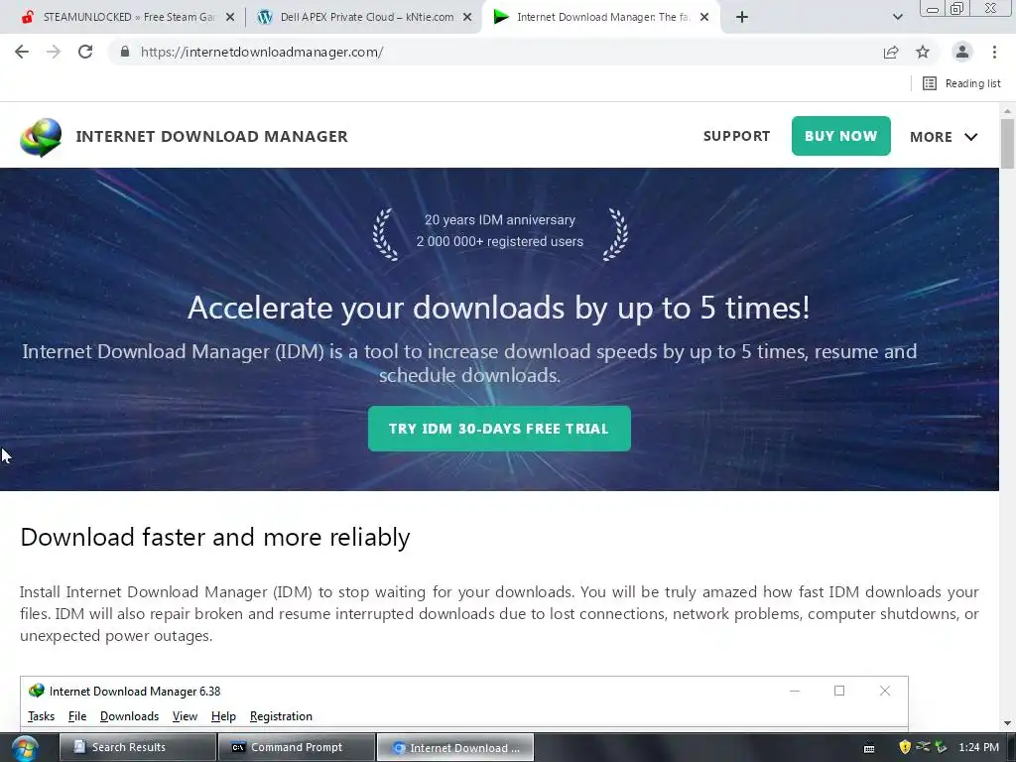This screenshot has width=1016, height=762.
Task: Restore down the browser window
Action: (x=957, y=8)
